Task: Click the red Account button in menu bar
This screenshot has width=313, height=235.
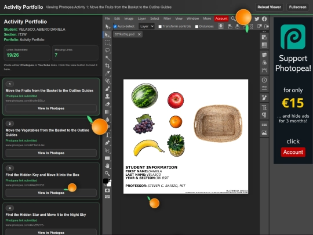Action: pyautogui.click(x=221, y=19)
